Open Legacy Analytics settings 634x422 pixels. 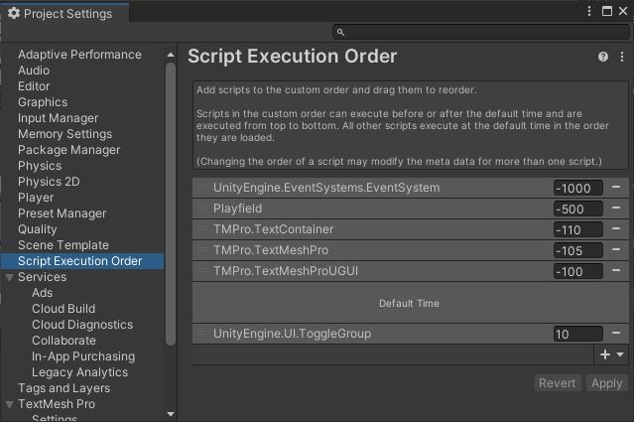[79, 372]
